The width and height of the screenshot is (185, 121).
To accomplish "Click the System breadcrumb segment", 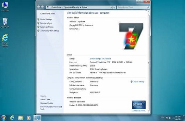I will point(85,7).
